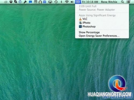Open the Rene Ritchie user menu

tap(109, 2)
